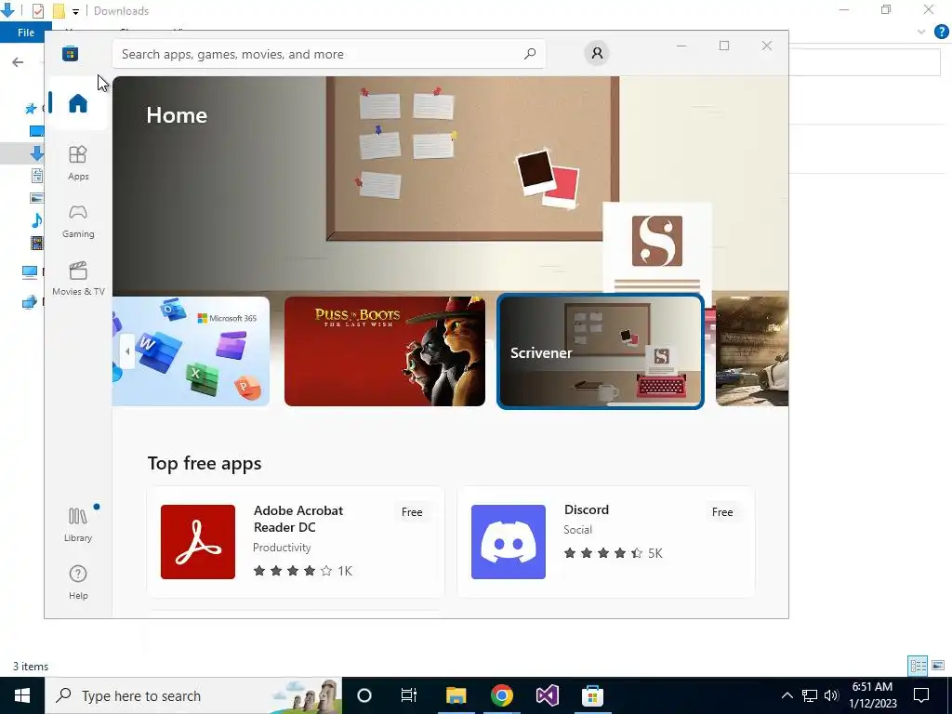952x714 pixels.
Task: Open the racing game card at right
Action: 751,350
